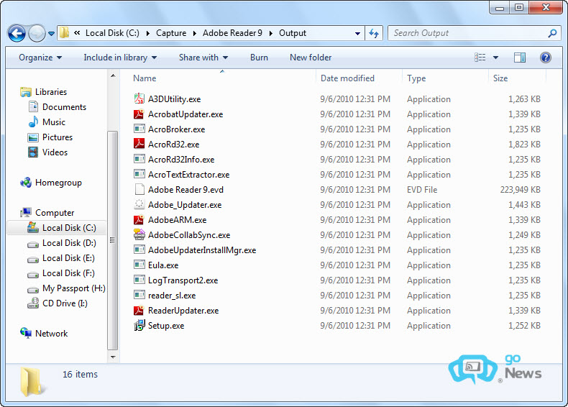Click the Burn toolbar button

tap(259, 58)
